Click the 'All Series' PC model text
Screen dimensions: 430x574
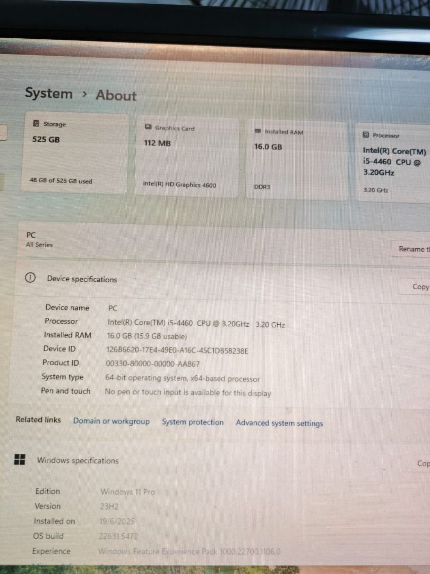[39, 244]
